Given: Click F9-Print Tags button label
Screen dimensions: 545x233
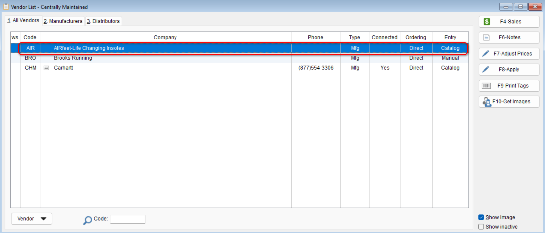Looking at the screenshot, I should 513,86.
